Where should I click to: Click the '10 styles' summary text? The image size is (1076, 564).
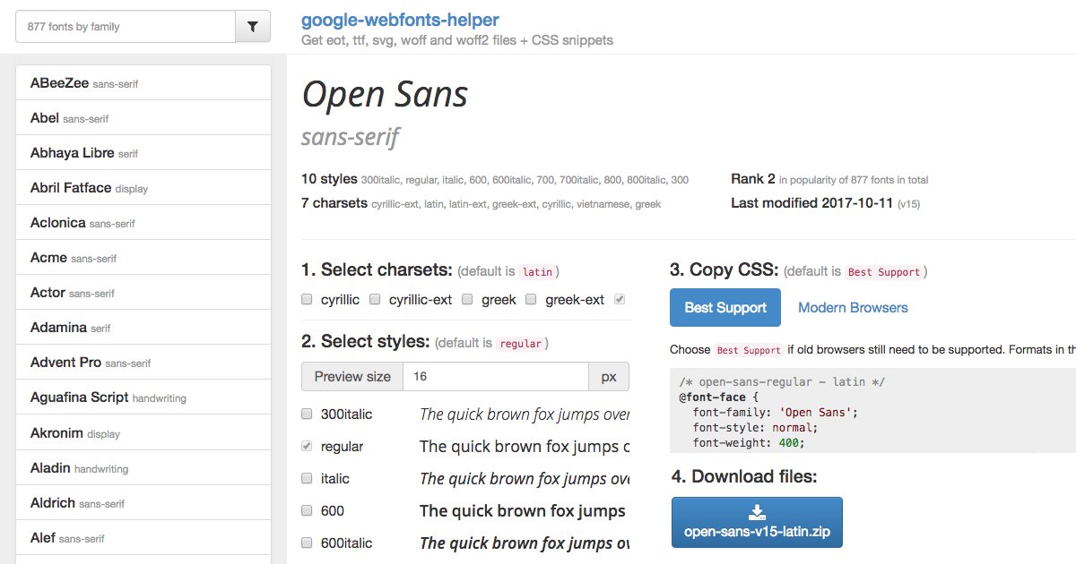tap(329, 179)
